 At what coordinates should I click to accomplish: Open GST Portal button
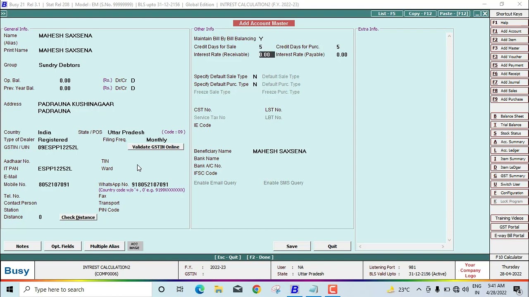(509, 227)
